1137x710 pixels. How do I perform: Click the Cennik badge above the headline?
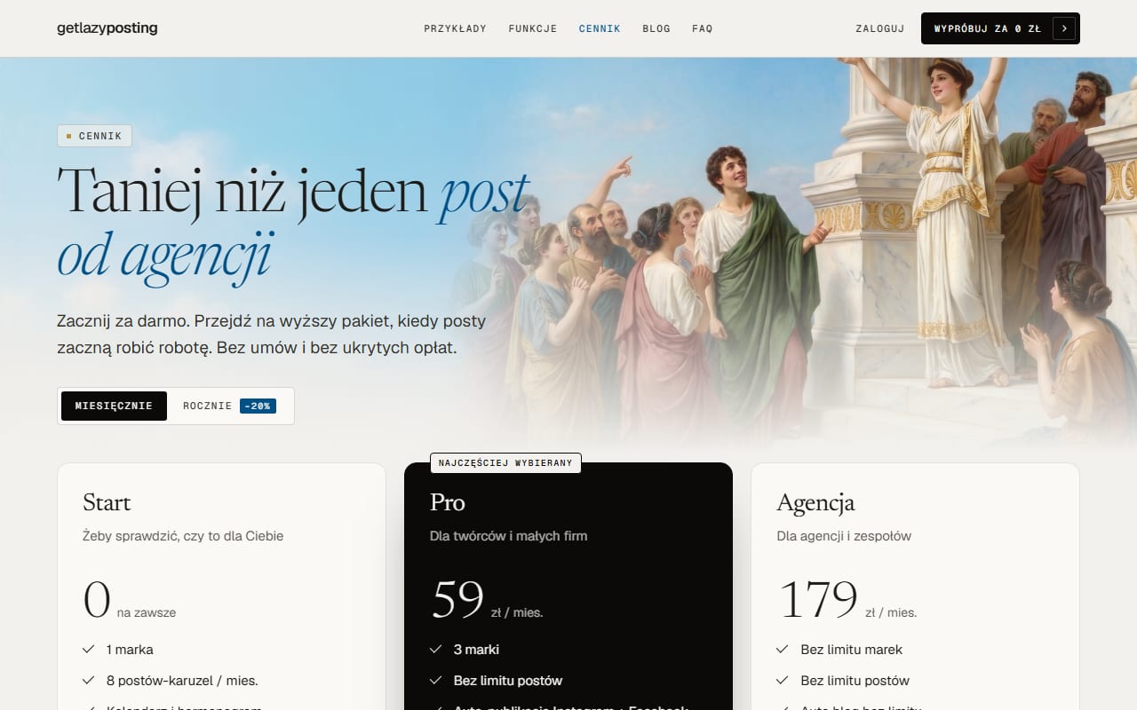point(95,136)
